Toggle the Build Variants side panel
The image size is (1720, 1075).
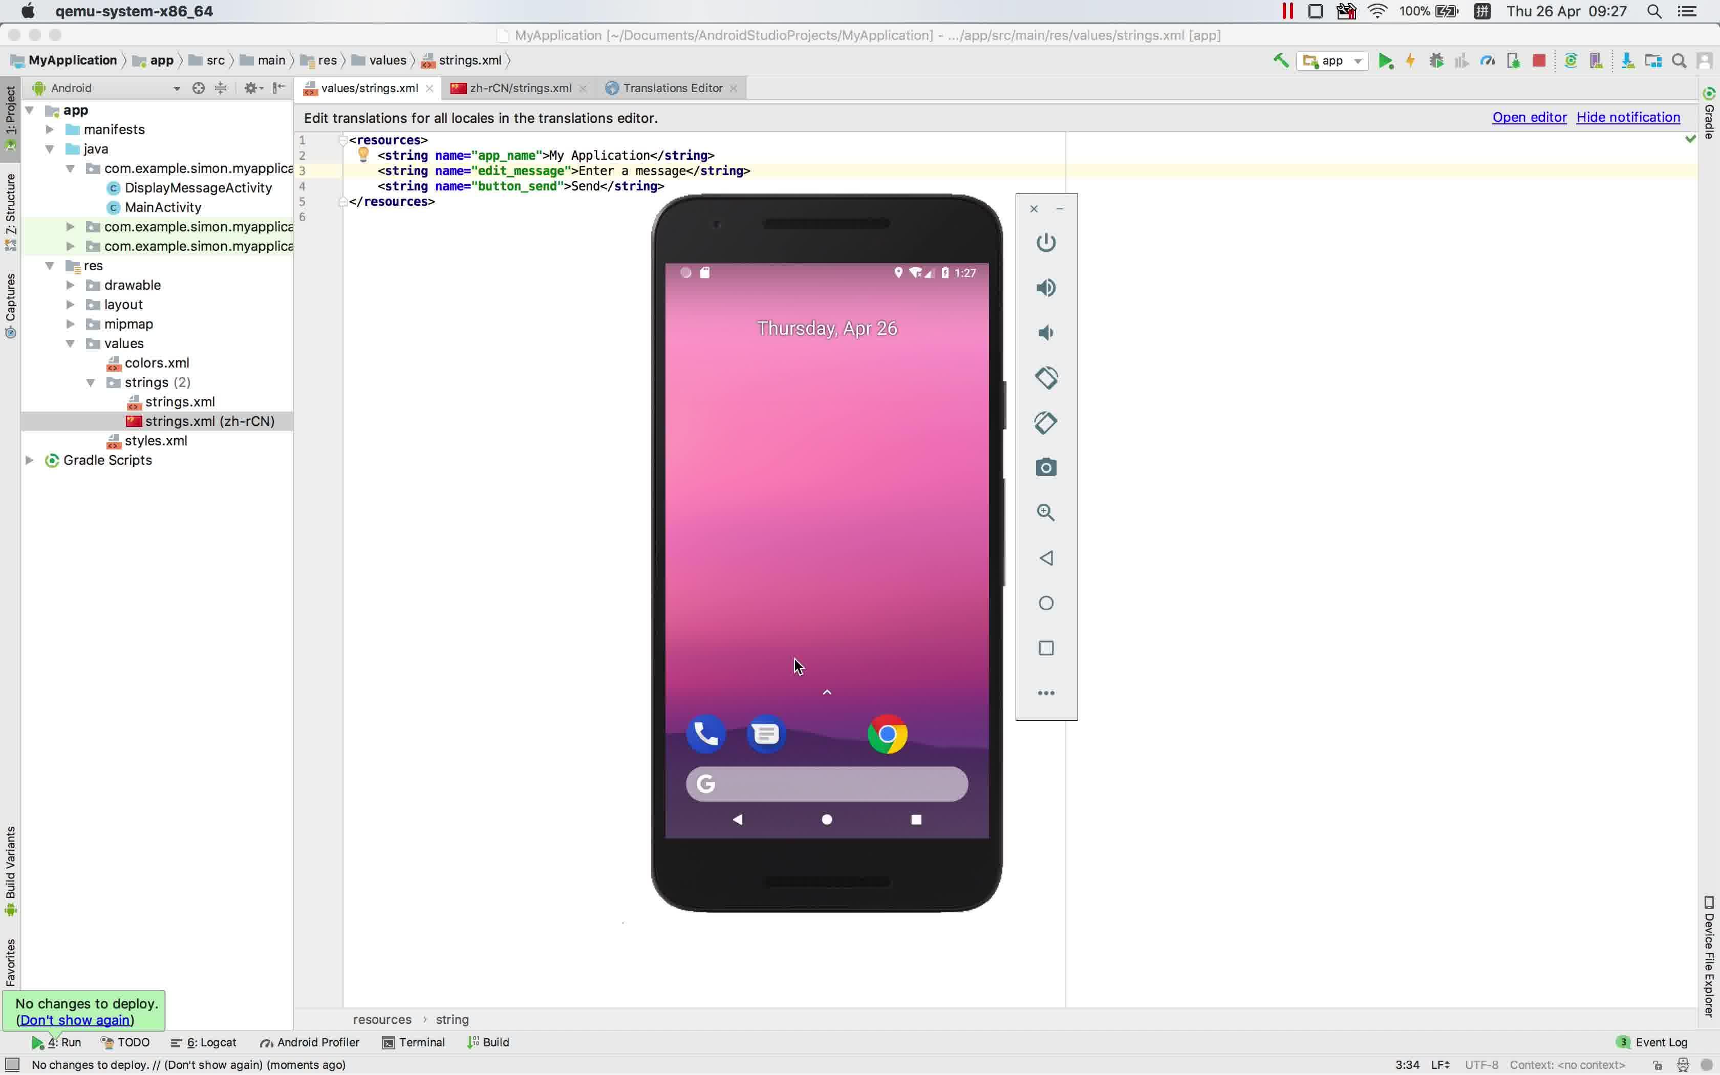pyautogui.click(x=11, y=871)
